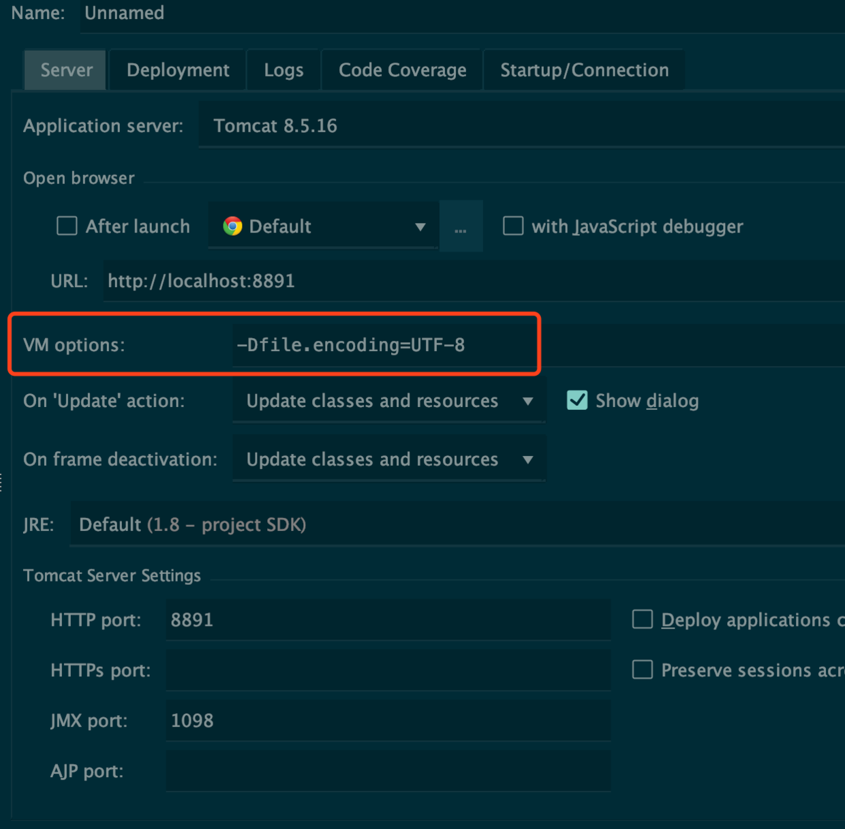This screenshot has width=845, height=829.
Task: Open the Logs tab
Action: point(283,70)
